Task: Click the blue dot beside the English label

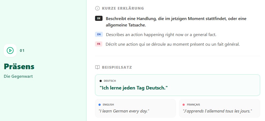Action: pyautogui.click(x=100, y=105)
